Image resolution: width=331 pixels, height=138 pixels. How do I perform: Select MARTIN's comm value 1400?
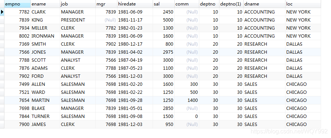tap(187, 100)
